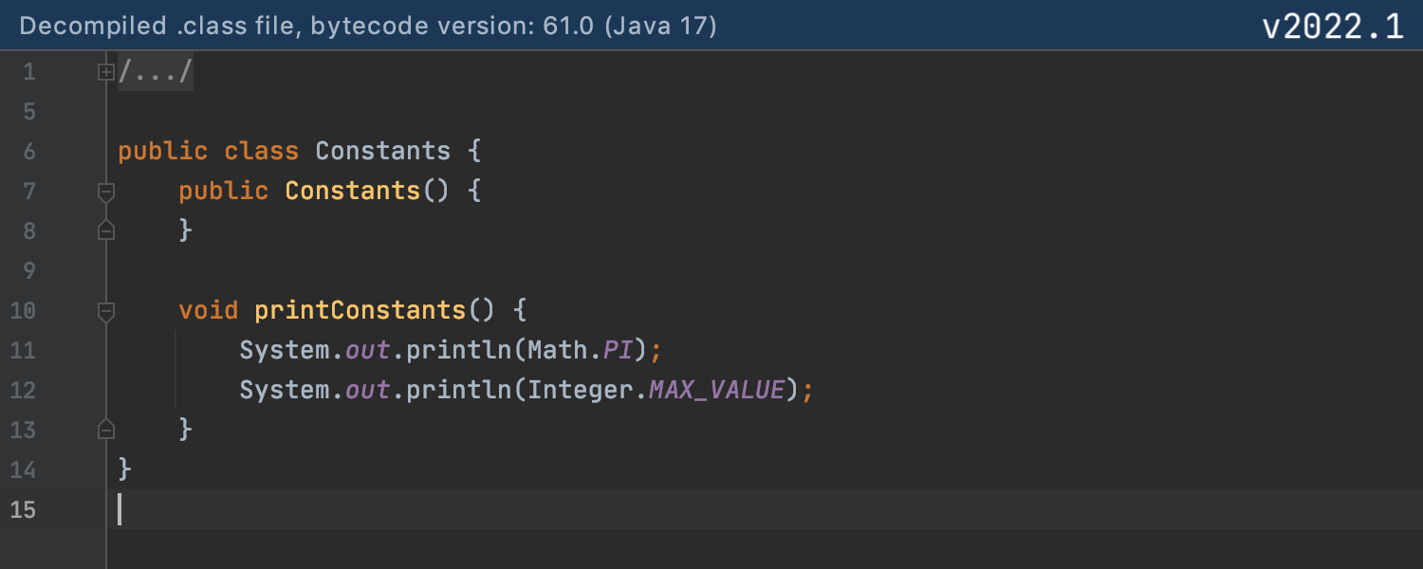Click the fold end marker on line 8
The width and height of the screenshot is (1423, 569).
pos(106,230)
